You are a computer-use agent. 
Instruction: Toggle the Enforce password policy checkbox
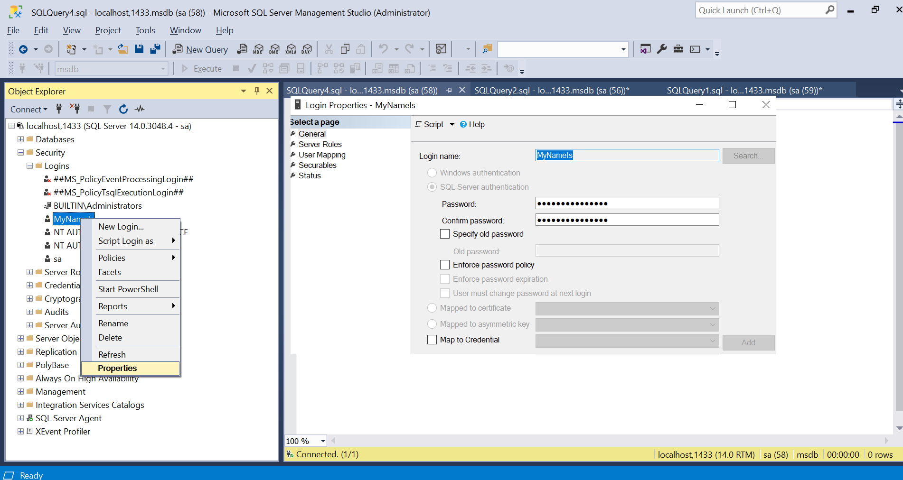pos(445,265)
